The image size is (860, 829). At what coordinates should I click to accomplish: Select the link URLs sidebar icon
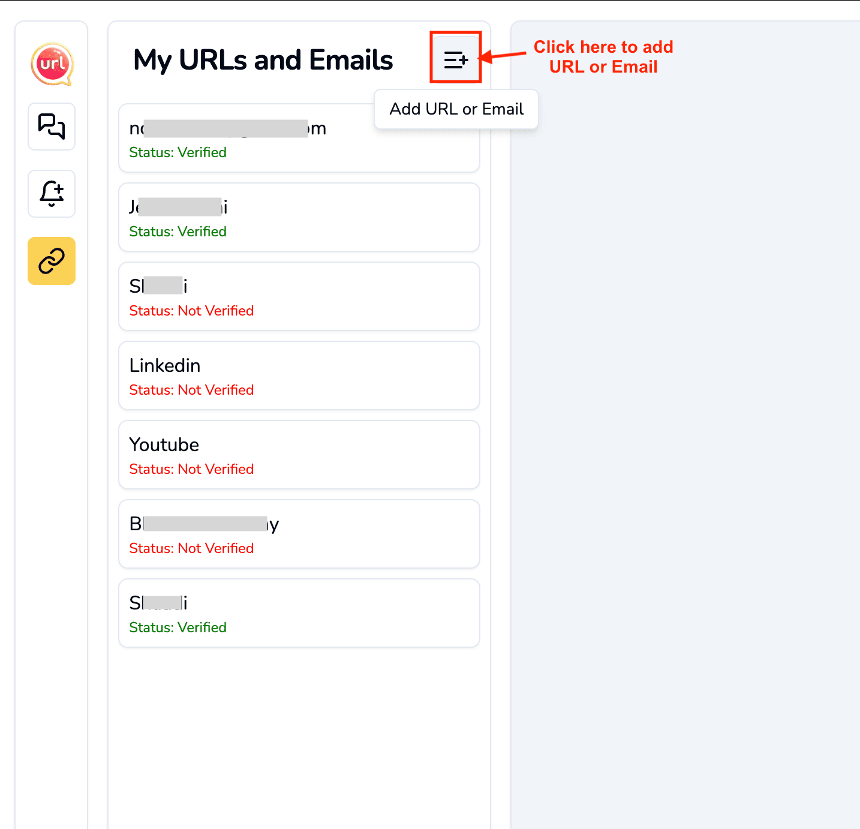tap(52, 261)
